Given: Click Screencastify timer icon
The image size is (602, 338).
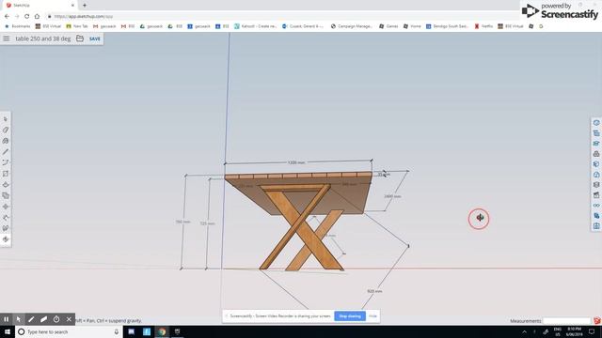Looking at the screenshot, I should pyautogui.click(x=56, y=319).
